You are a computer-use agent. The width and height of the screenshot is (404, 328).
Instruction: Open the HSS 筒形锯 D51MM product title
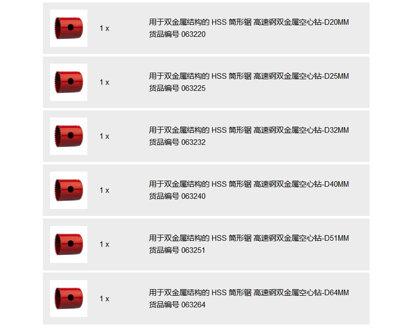249,238
